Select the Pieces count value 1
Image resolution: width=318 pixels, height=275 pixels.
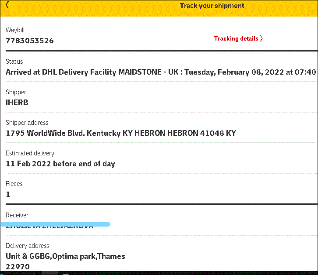click(8, 194)
